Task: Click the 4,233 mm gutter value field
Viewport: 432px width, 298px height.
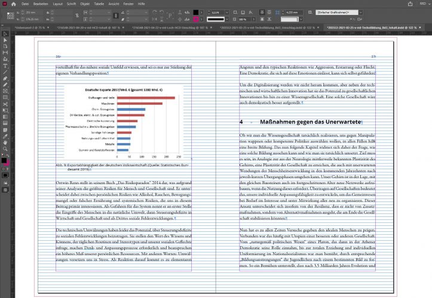Action: pyautogui.click(x=294, y=13)
